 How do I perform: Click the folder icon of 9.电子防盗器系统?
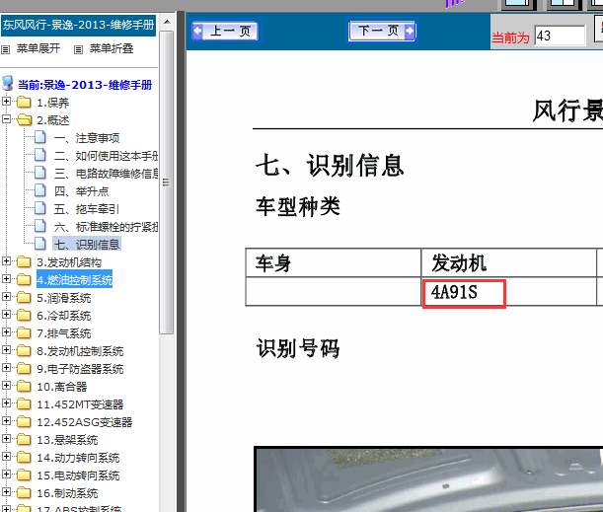(x=24, y=369)
